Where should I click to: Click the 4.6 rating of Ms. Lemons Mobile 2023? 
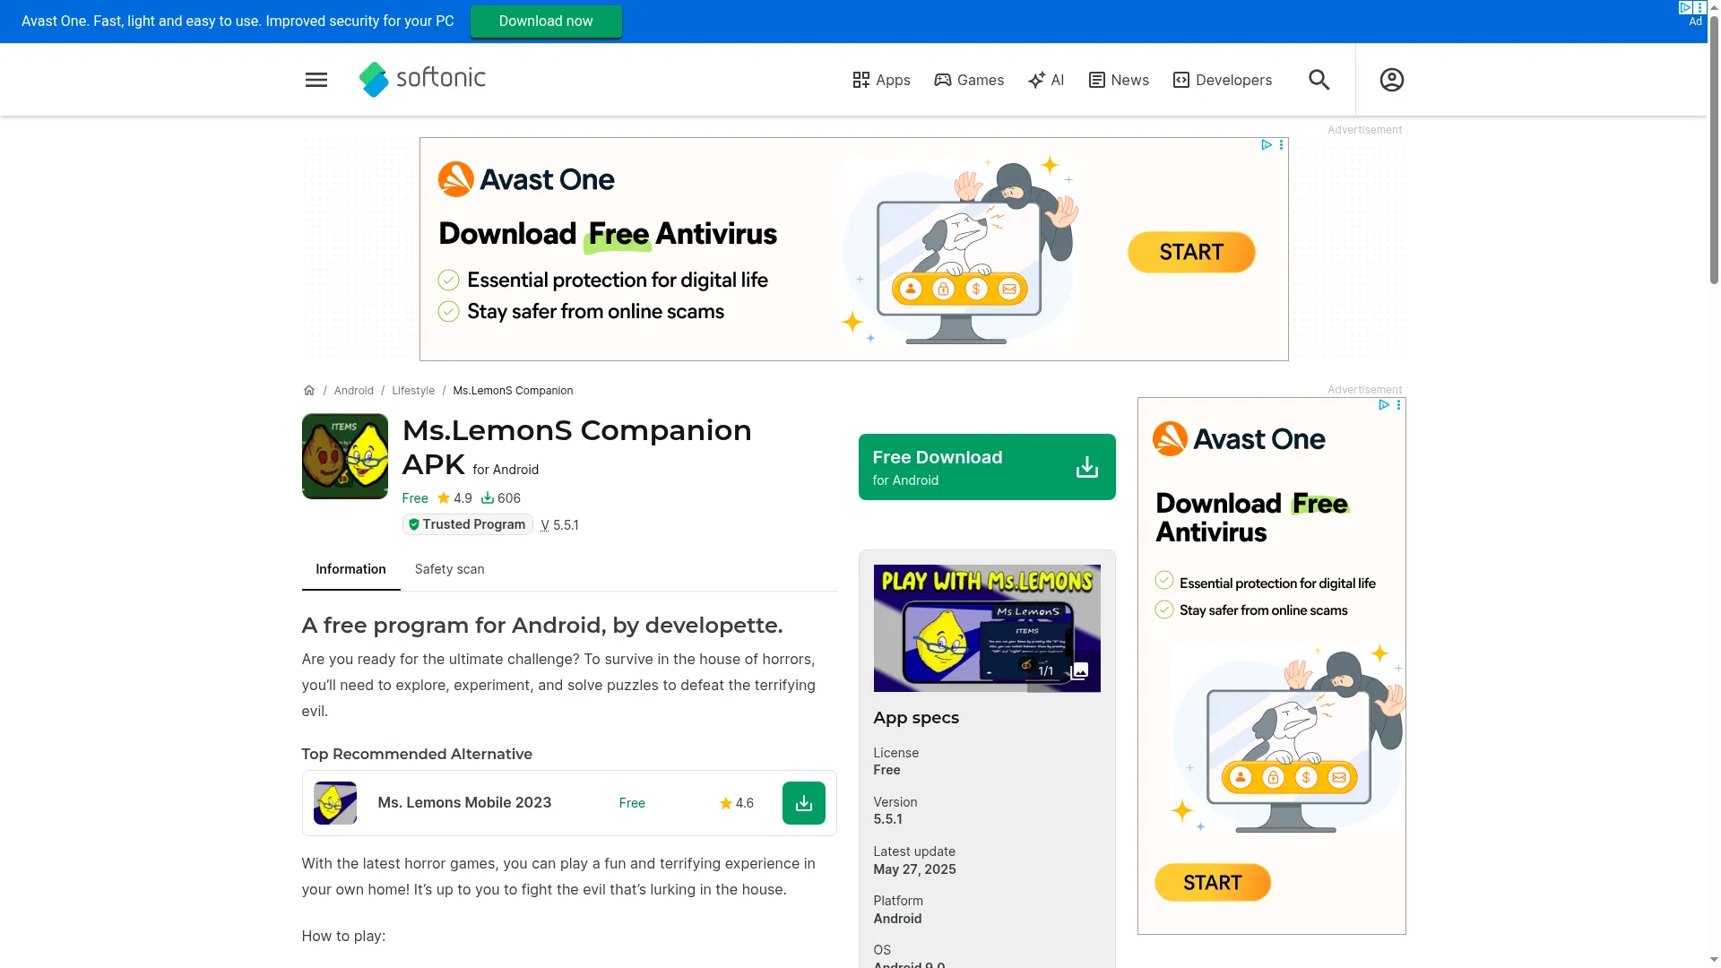coord(737,803)
